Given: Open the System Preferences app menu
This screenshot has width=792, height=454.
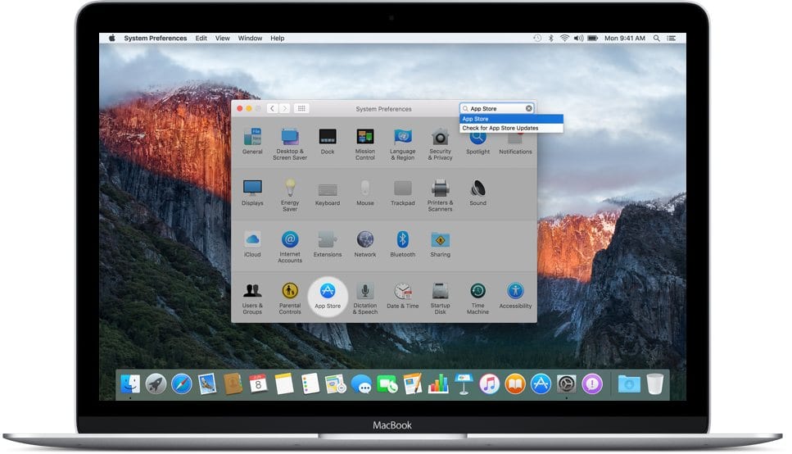Looking at the screenshot, I should tap(155, 38).
